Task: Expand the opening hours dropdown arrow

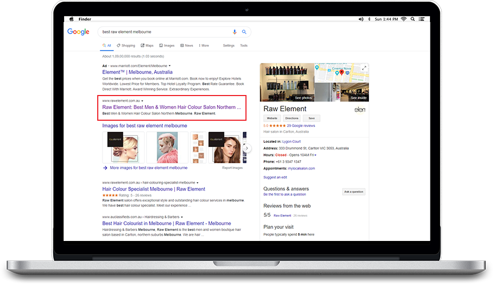Action: pos(315,155)
